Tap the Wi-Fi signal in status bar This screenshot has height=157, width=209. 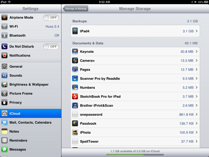coord(9,2)
